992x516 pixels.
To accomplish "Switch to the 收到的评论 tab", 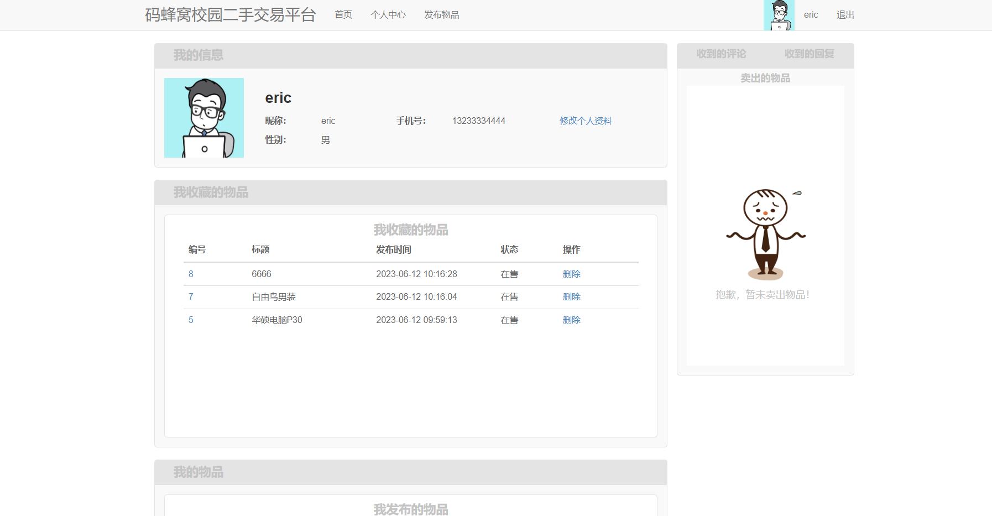I will point(721,54).
